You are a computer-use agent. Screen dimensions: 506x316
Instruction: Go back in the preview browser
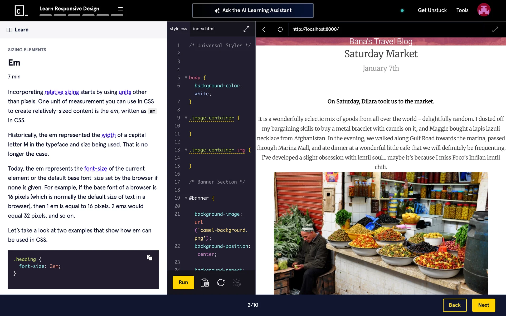(x=264, y=29)
